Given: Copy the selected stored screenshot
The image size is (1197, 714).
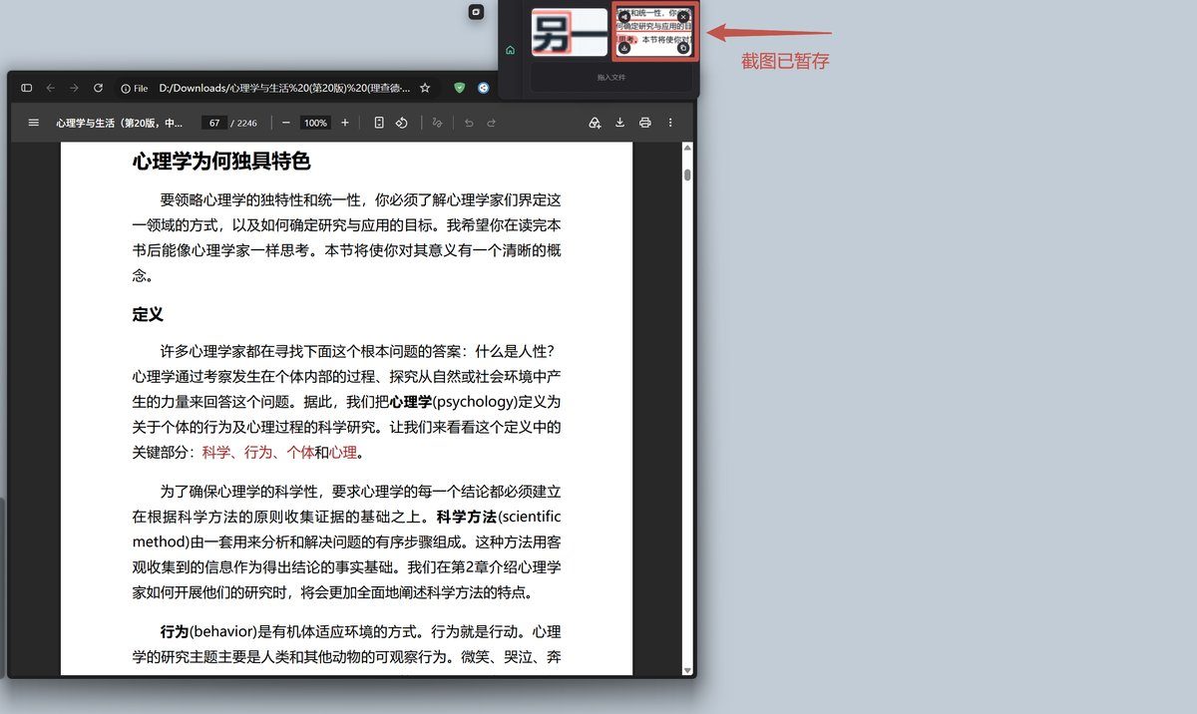Looking at the screenshot, I should [x=683, y=47].
